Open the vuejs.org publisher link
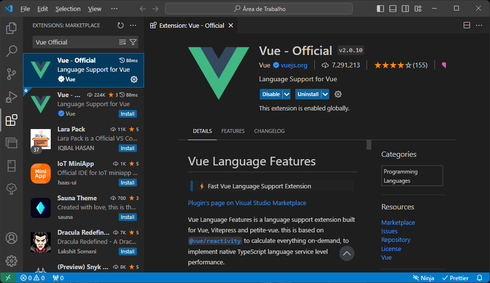490x283 pixels. (x=294, y=65)
